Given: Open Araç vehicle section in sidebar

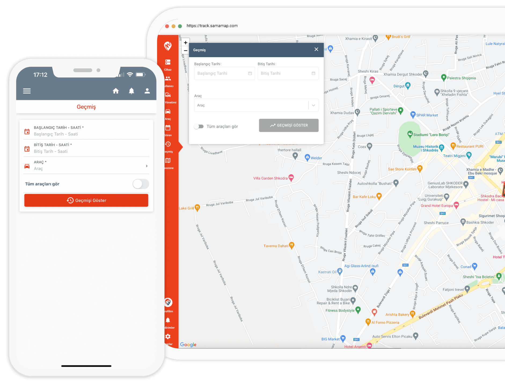Looking at the screenshot, I should tap(168, 114).
